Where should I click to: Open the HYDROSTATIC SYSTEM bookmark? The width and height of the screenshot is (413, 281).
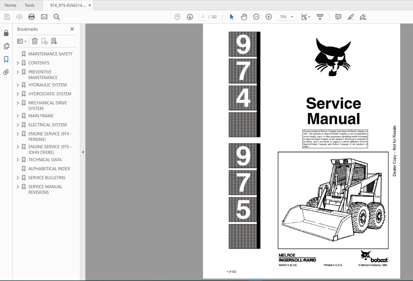pos(50,94)
